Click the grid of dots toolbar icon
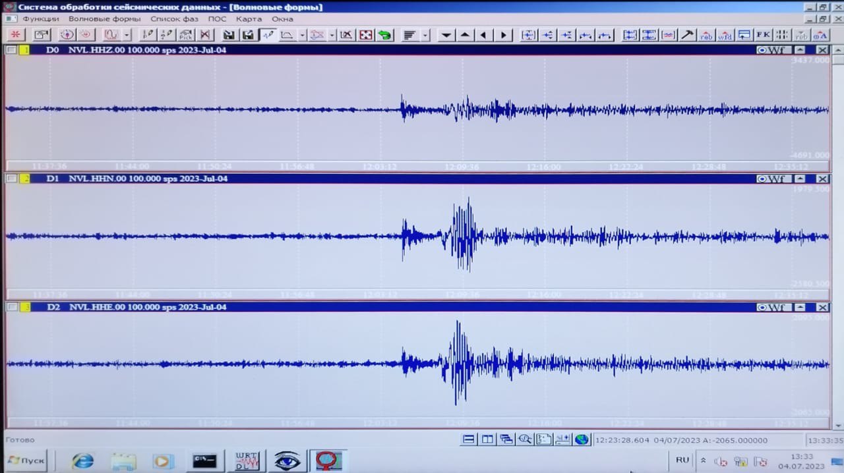844x473 pixels. coord(782,35)
